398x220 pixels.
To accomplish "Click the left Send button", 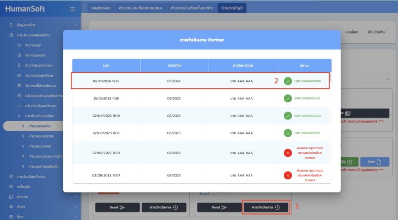I will [117, 207].
